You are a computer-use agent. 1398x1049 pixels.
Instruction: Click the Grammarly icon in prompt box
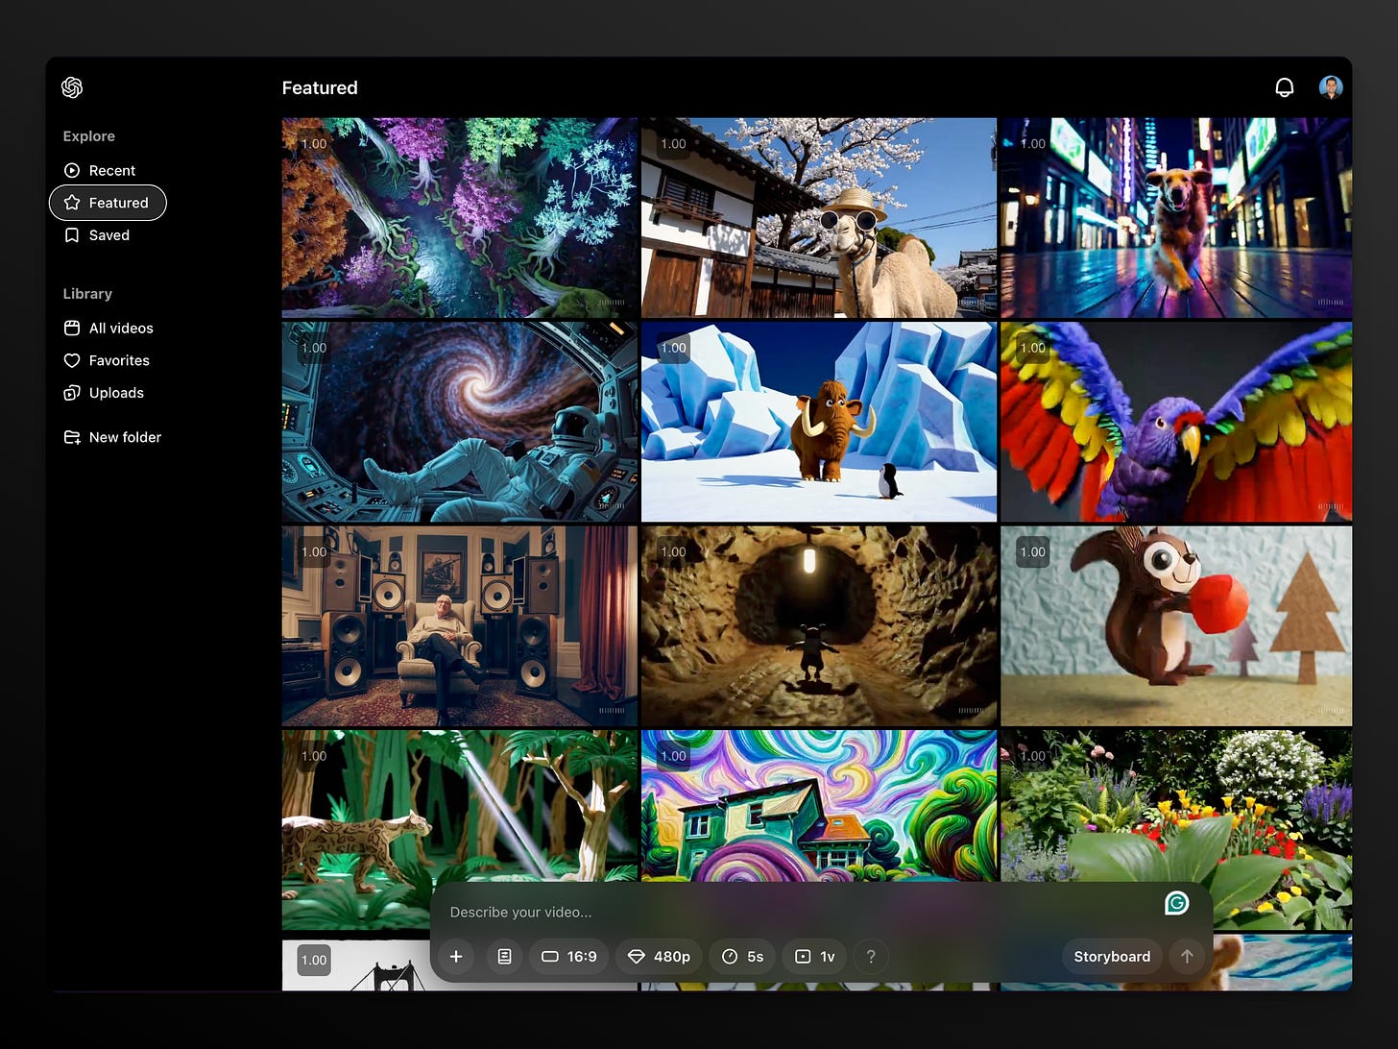tap(1177, 903)
